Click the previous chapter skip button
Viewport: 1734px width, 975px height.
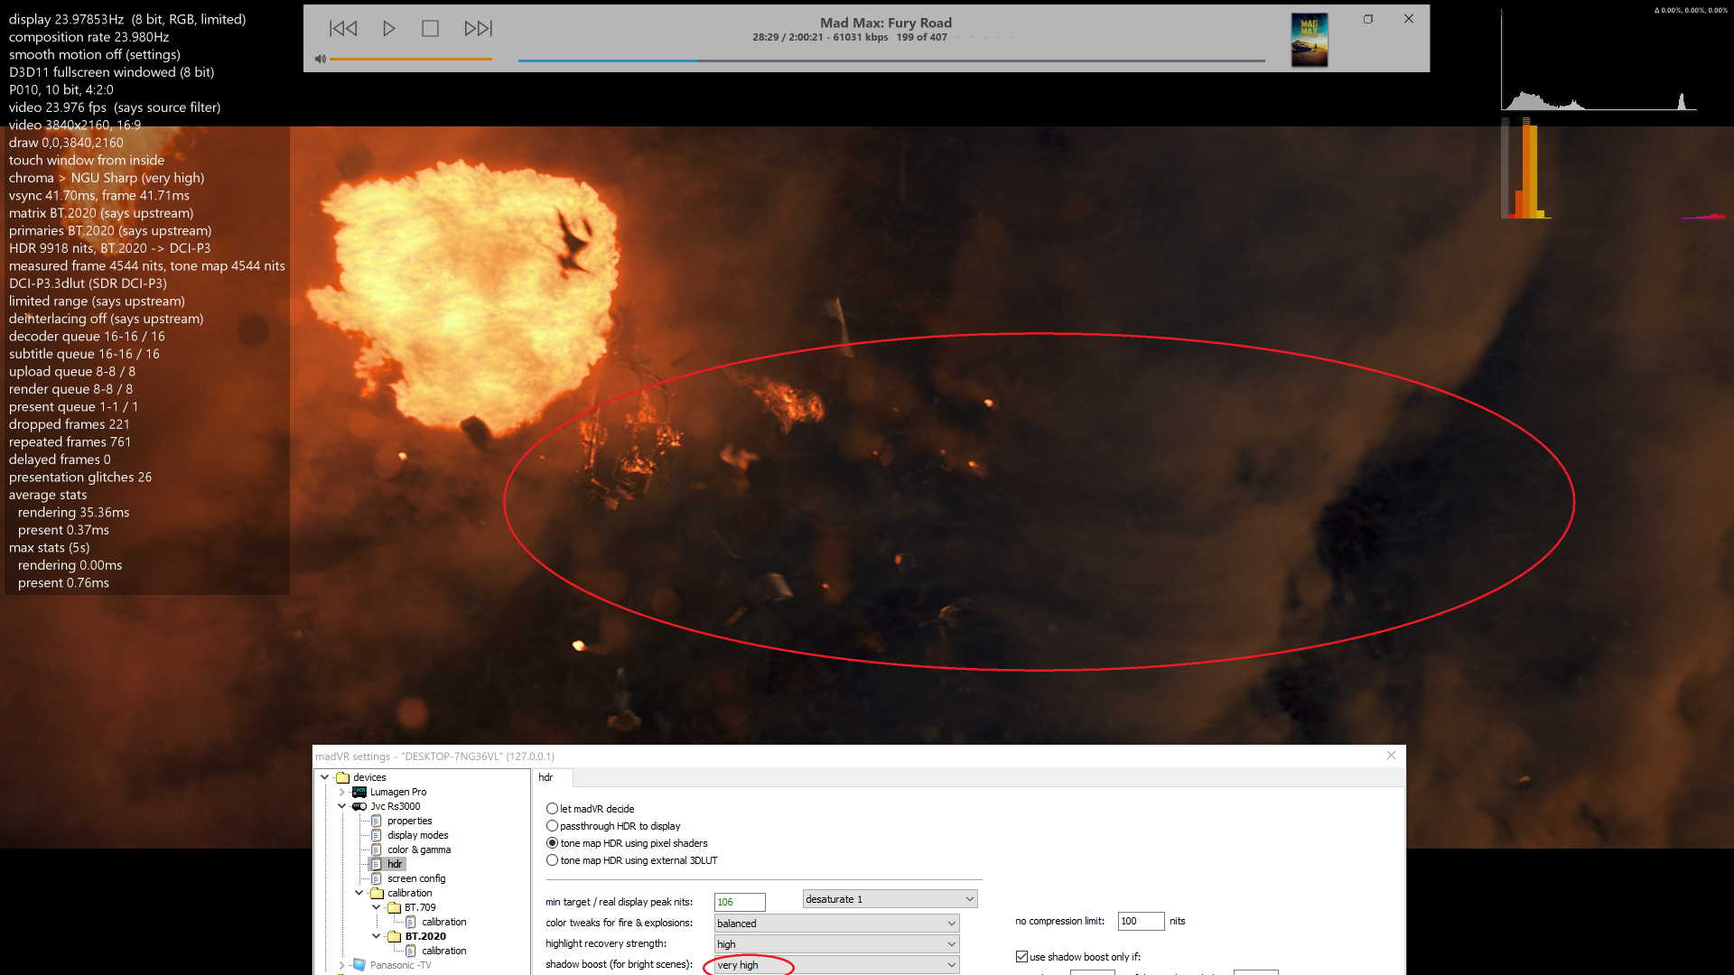pos(343,29)
